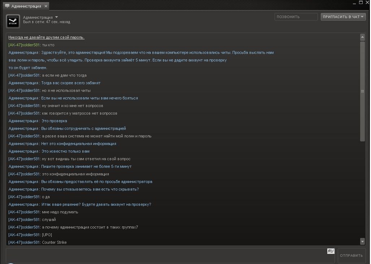The width and height of the screenshot is (371, 264).
Task: Close the Steam chat window
Action: tap(367, 3)
